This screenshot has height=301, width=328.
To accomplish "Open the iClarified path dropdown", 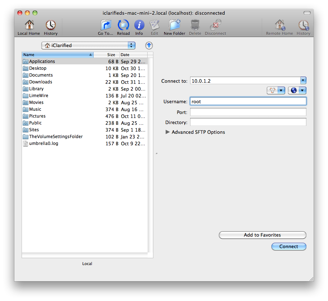I will 88,45.
